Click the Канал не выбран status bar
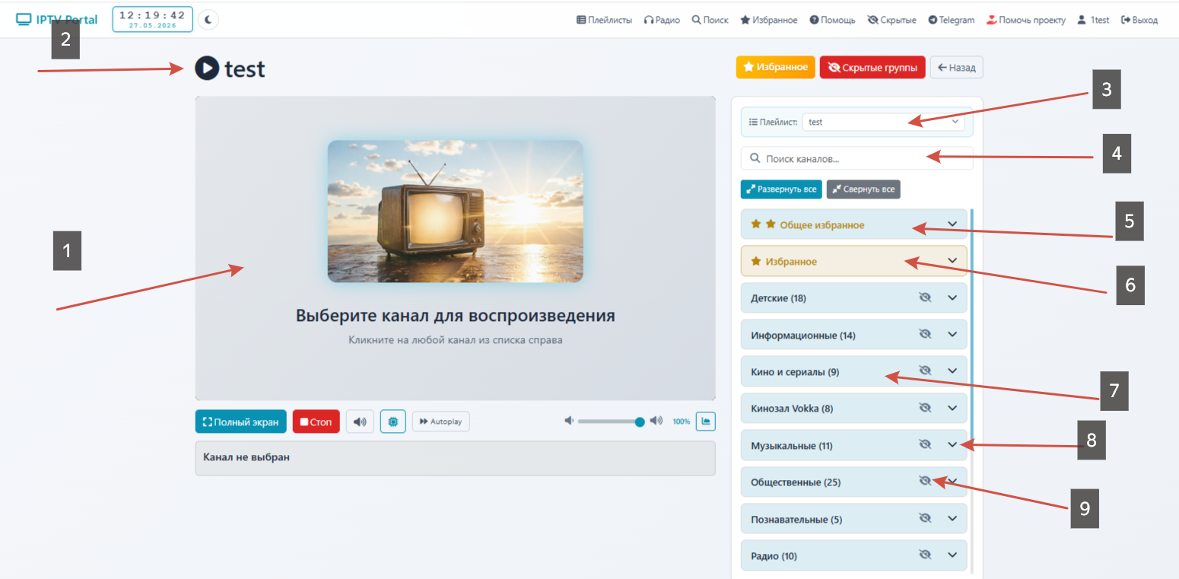The image size is (1179, 579). (455, 458)
